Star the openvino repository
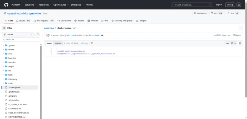 coord(233,14)
